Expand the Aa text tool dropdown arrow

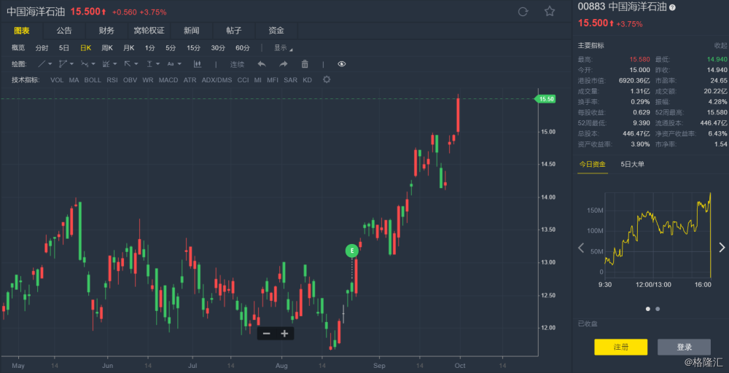click(x=179, y=65)
